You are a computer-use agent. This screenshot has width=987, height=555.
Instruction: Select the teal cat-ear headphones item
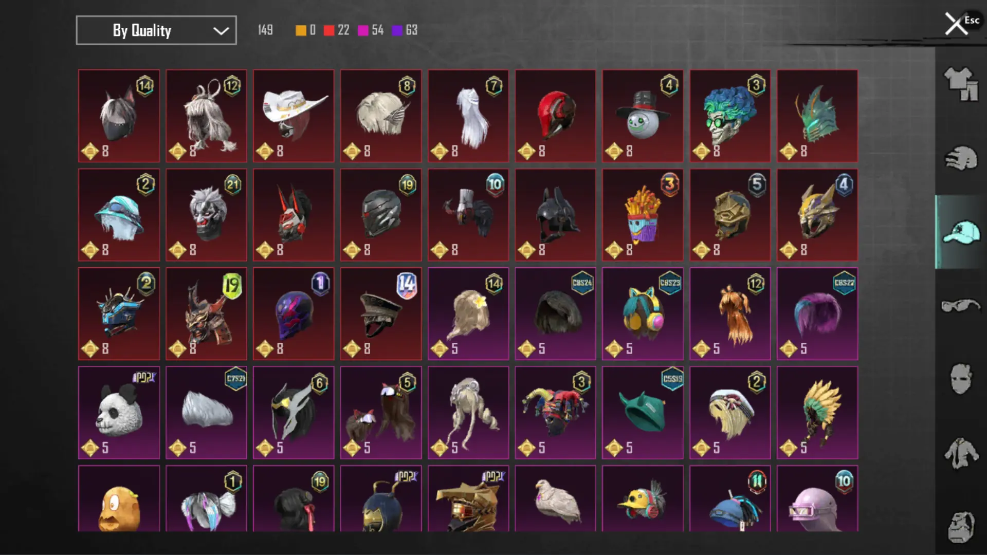pos(643,313)
